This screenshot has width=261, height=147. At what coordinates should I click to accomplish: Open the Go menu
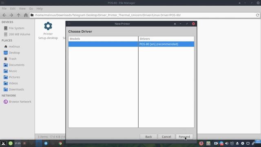click(x=31, y=9)
